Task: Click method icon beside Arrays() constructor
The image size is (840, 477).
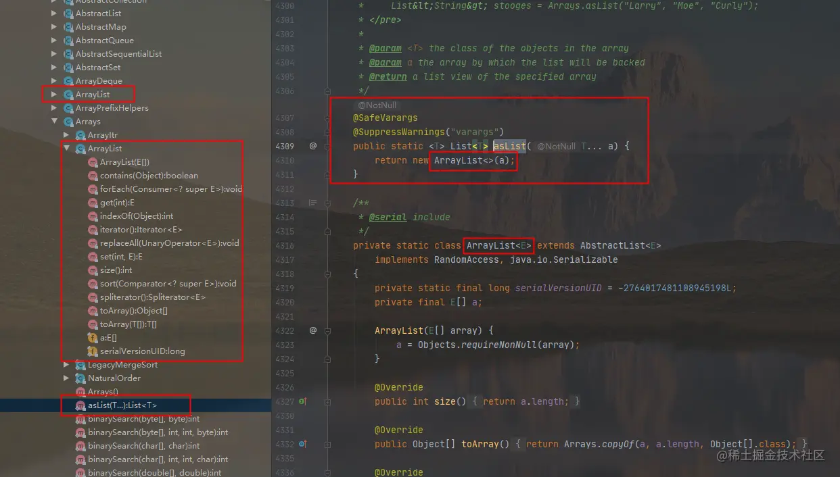Action: 80,392
